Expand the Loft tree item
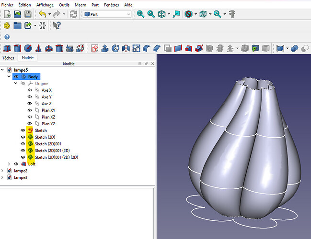311x239 pixels. (9, 164)
